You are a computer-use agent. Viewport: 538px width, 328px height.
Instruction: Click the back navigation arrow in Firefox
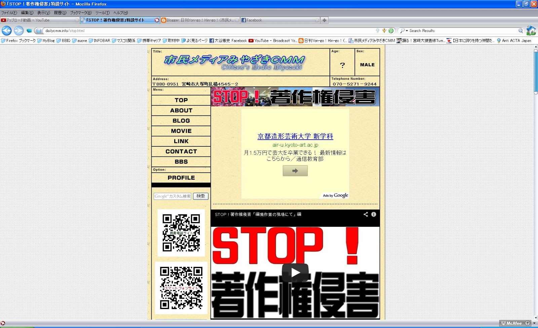click(6, 31)
